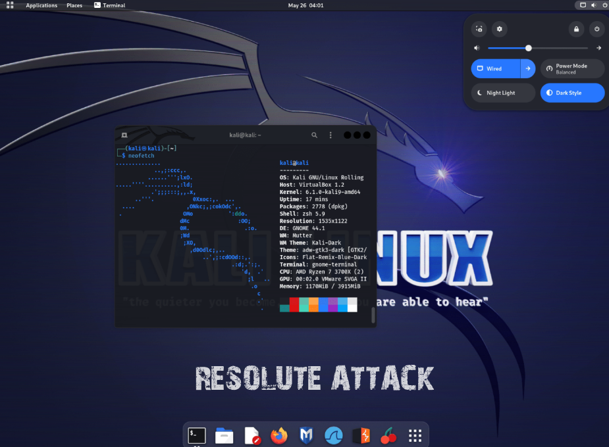The height and width of the screenshot is (447, 609).
Task: Click the DE: GNOME 44.1 line
Action: 302,228
